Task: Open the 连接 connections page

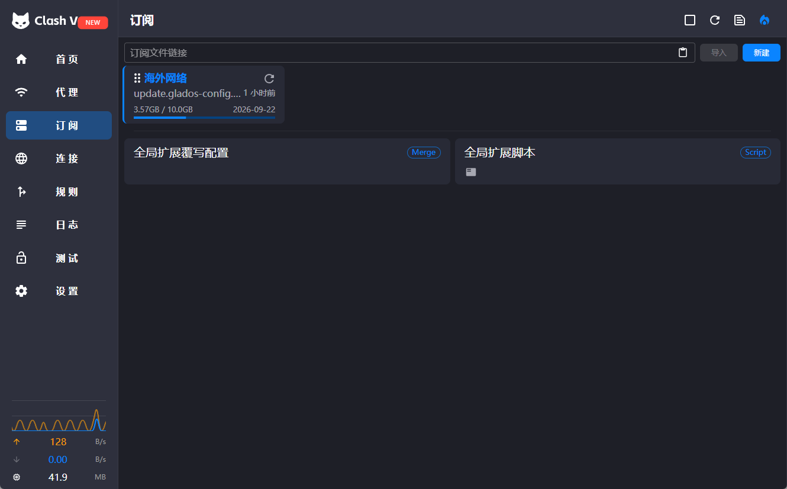Action: click(59, 158)
